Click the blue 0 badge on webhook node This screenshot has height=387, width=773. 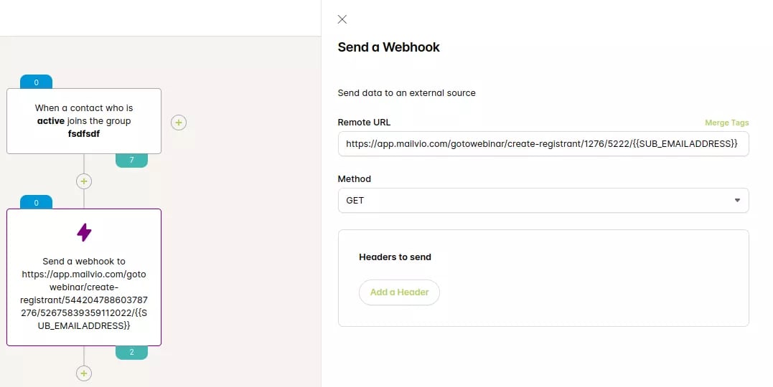[37, 203]
